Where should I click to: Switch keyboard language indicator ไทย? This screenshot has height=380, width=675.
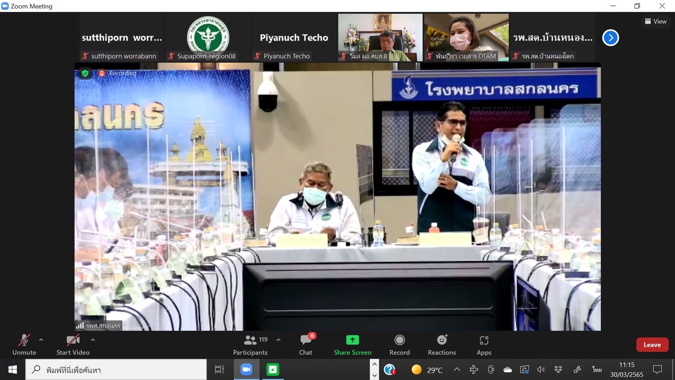click(x=597, y=369)
